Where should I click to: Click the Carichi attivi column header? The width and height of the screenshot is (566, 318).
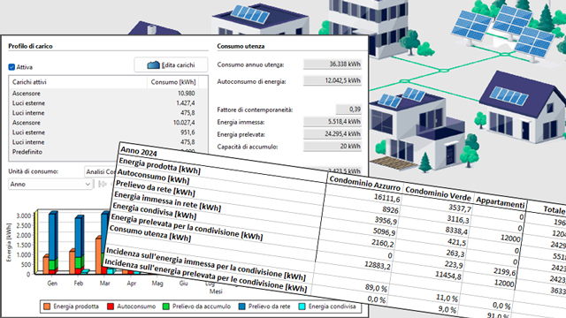78,82
